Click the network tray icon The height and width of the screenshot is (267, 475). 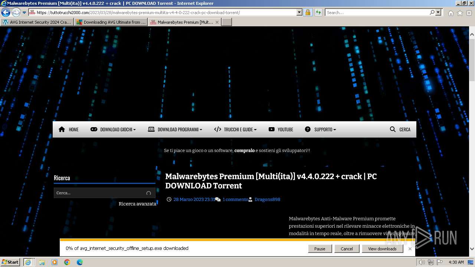[431, 262]
